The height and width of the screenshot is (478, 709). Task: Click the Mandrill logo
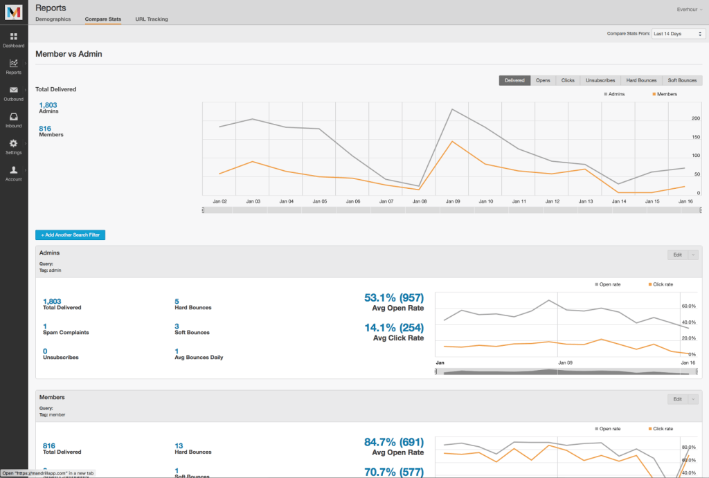(x=13, y=12)
